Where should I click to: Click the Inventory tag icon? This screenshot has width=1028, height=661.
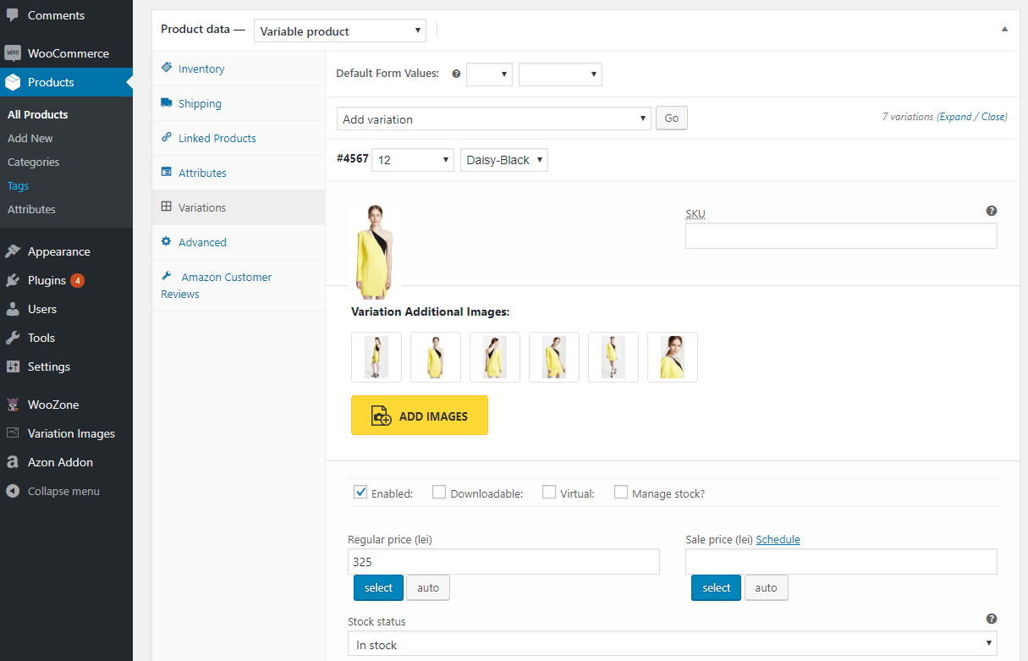click(167, 69)
